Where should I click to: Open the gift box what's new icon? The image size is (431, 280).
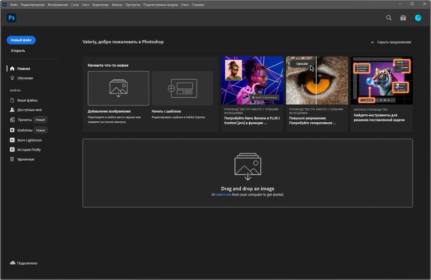[x=403, y=18]
